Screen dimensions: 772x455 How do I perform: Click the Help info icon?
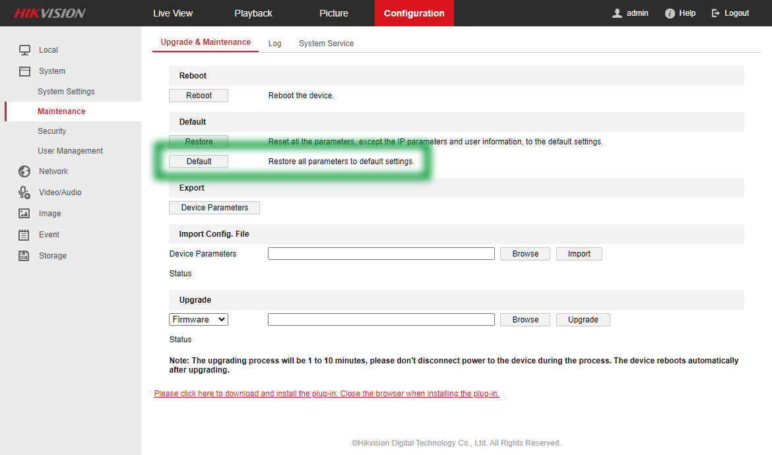(x=670, y=13)
